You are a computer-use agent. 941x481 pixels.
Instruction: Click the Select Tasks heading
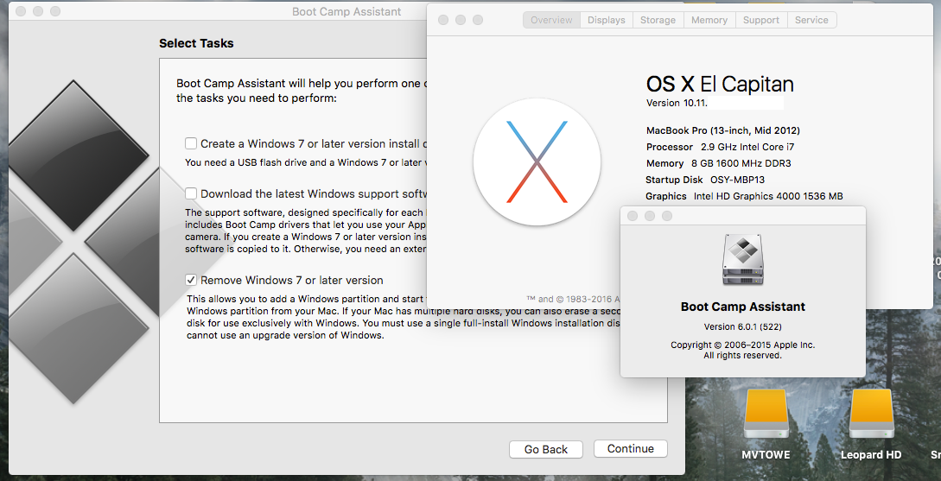click(196, 43)
